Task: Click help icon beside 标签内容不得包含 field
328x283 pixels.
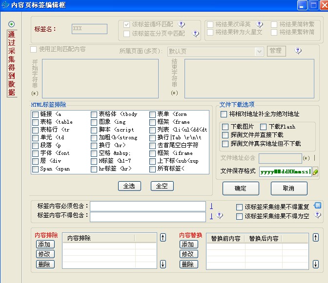Action: (220, 215)
